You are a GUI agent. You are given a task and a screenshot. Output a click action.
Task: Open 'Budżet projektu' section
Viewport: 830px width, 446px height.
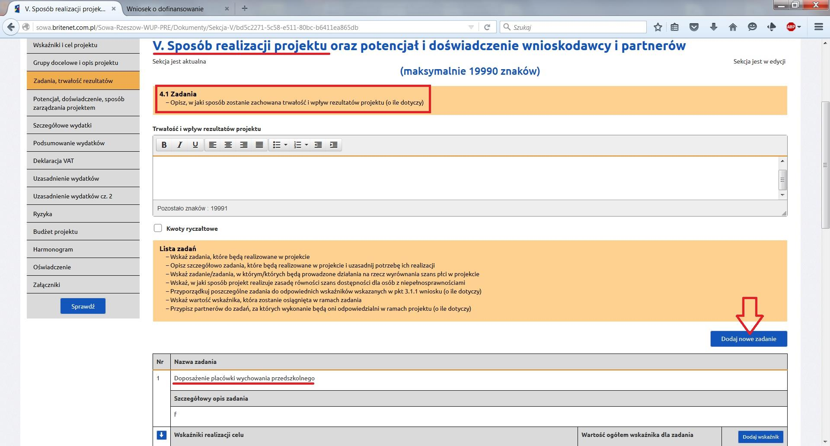(83, 232)
